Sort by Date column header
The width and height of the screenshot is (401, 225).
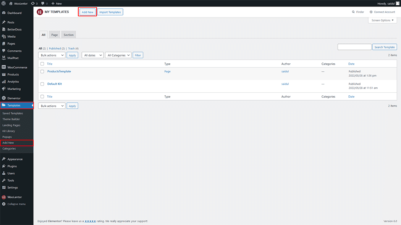pyautogui.click(x=351, y=64)
